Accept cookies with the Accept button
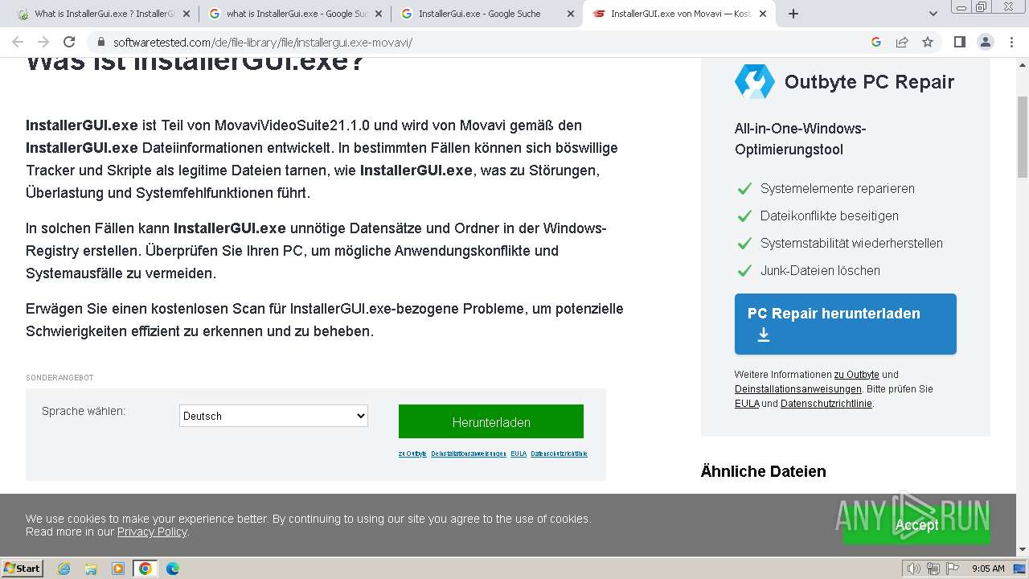This screenshot has height=579, width=1029. (916, 525)
